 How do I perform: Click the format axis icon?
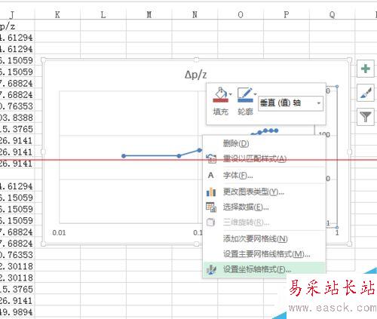tap(211, 269)
